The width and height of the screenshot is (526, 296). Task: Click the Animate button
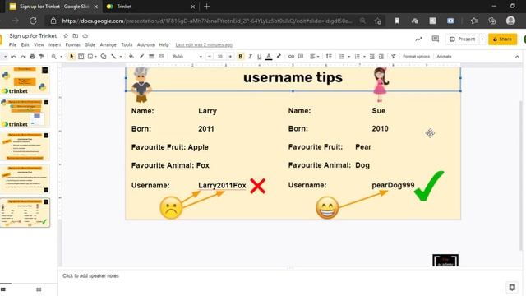(444, 57)
